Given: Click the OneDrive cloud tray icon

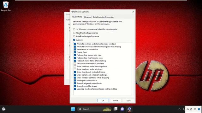Looking at the screenshot, I should (x=188, y=109).
